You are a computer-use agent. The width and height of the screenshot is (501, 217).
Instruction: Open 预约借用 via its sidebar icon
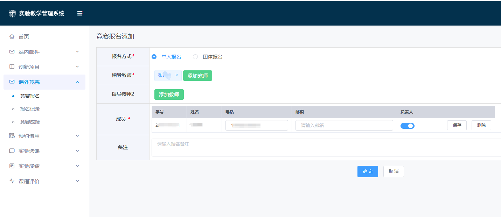pyautogui.click(x=12, y=135)
